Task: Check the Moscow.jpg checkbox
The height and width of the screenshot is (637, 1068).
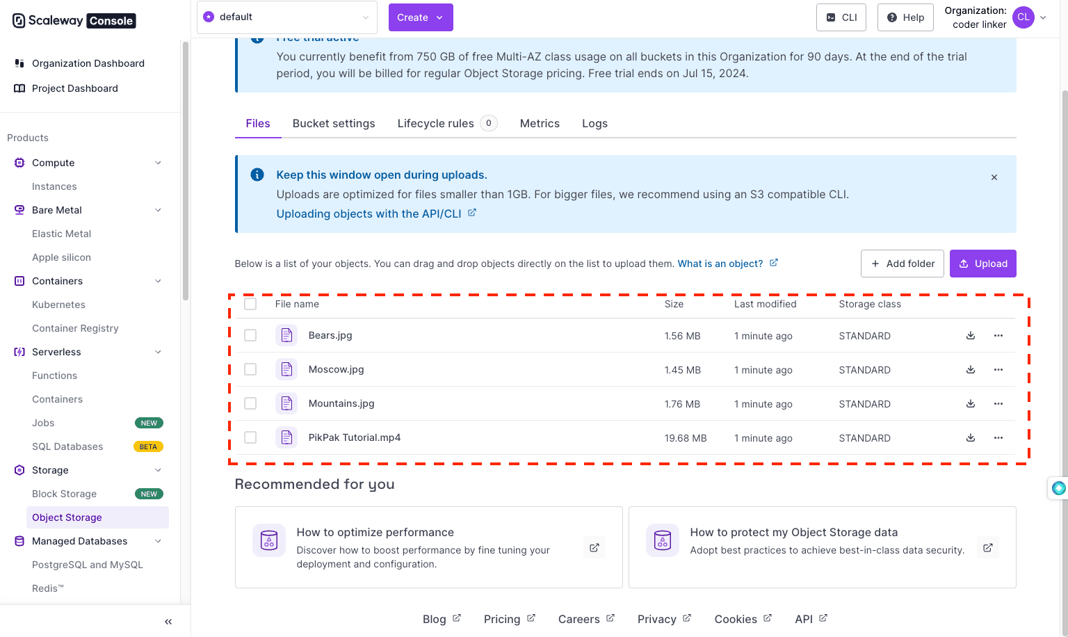Action: (x=250, y=369)
